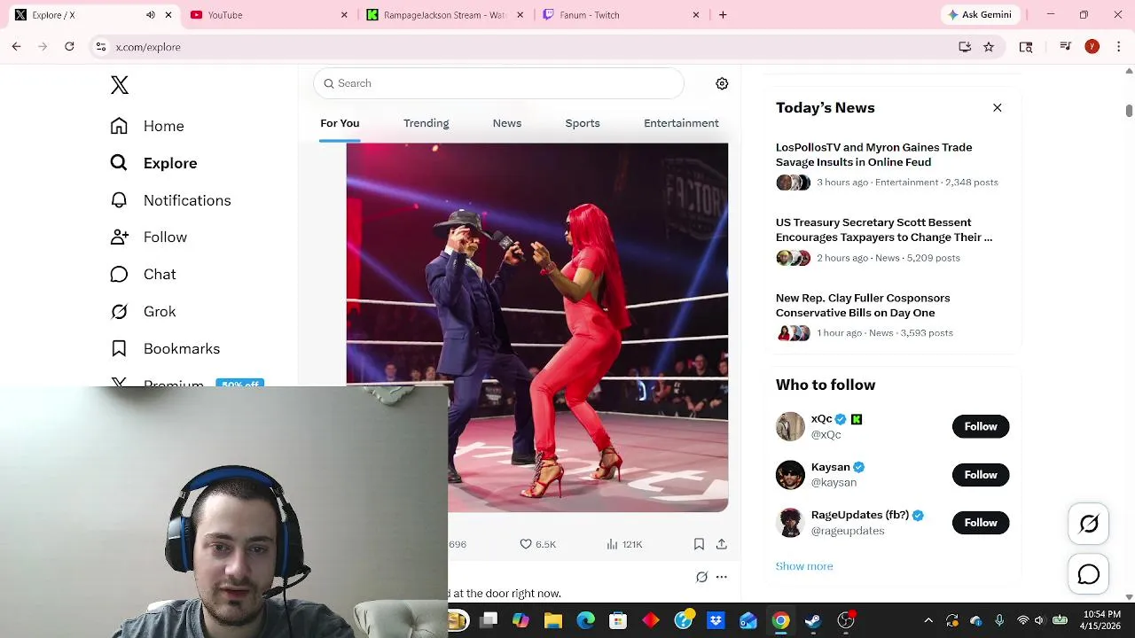Bookmark this page with star icon
The image size is (1135, 638).
(989, 47)
